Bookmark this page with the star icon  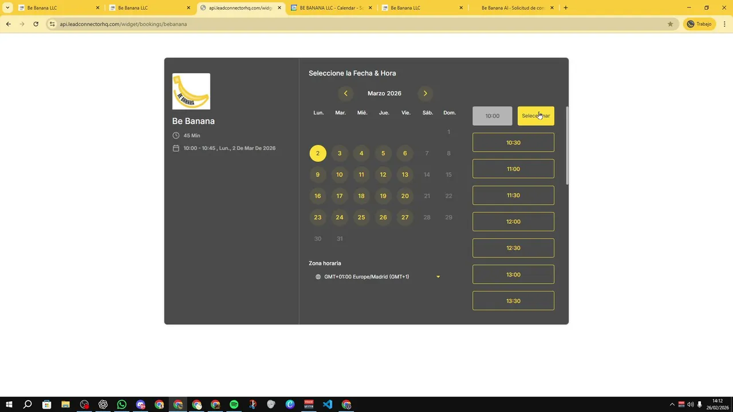point(670,24)
